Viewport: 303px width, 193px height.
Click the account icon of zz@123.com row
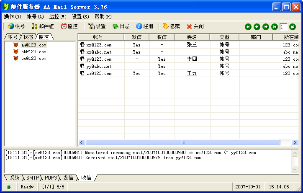tap(82, 73)
